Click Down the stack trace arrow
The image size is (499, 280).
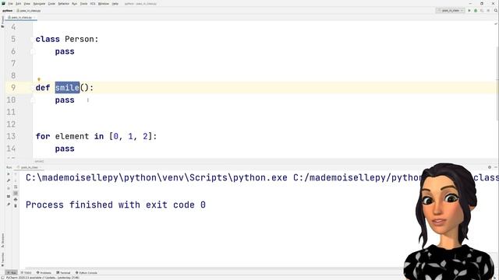[x=16, y=180]
